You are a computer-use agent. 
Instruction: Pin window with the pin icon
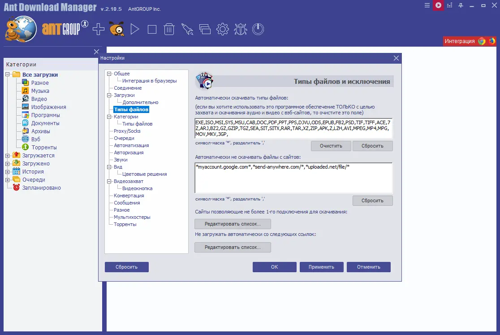461,5
